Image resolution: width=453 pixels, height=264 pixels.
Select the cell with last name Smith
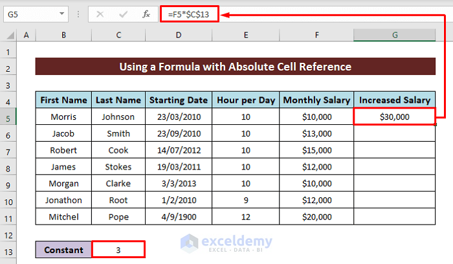coord(118,133)
